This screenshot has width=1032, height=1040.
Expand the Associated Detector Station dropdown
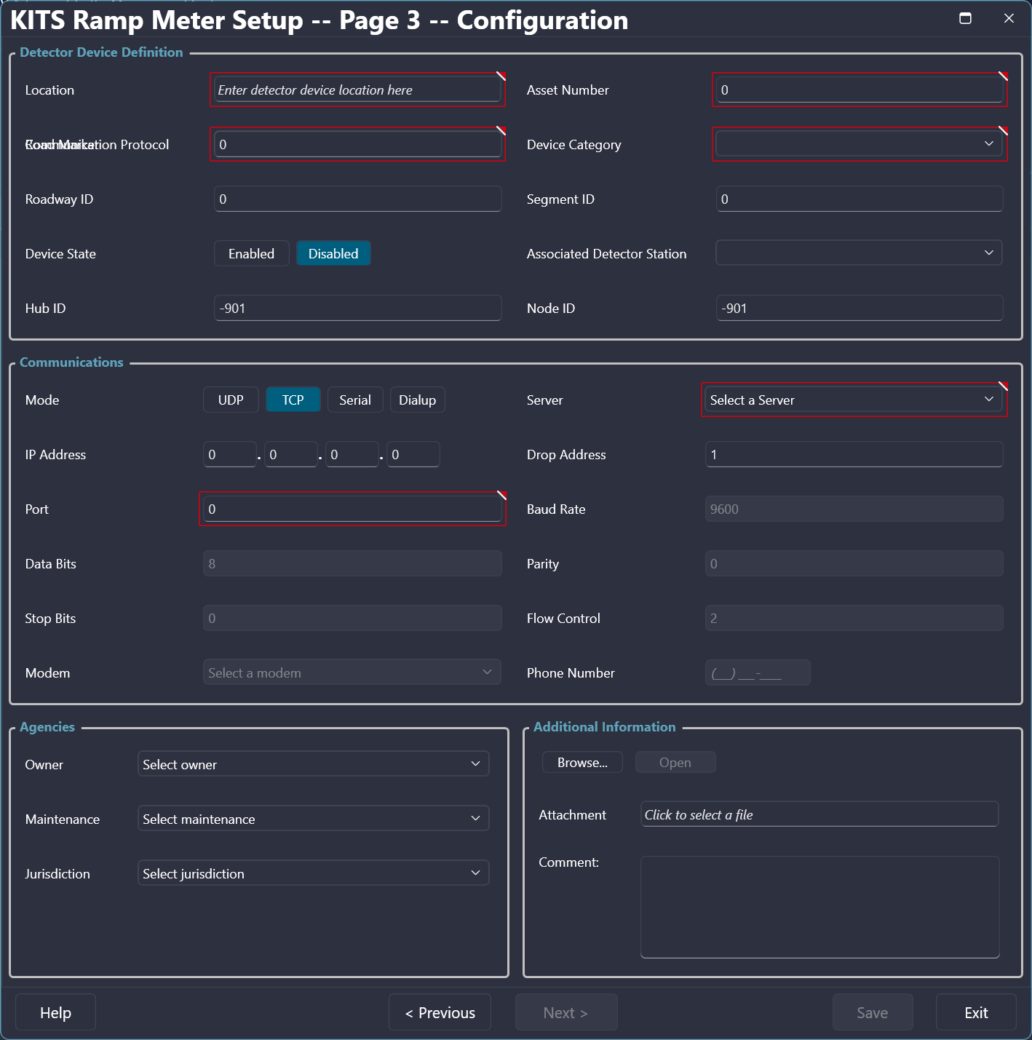pos(859,253)
